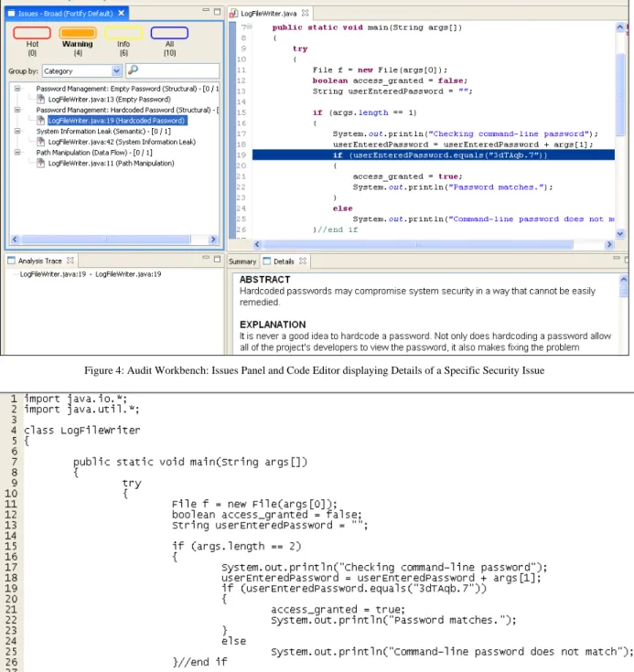Minimize the Analysis Trace panel

[x=206, y=258]
